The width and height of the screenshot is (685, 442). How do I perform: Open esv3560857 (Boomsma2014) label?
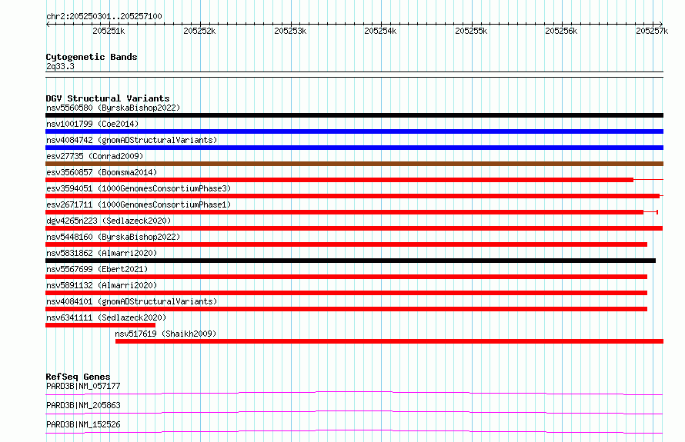tap(102, 172)
